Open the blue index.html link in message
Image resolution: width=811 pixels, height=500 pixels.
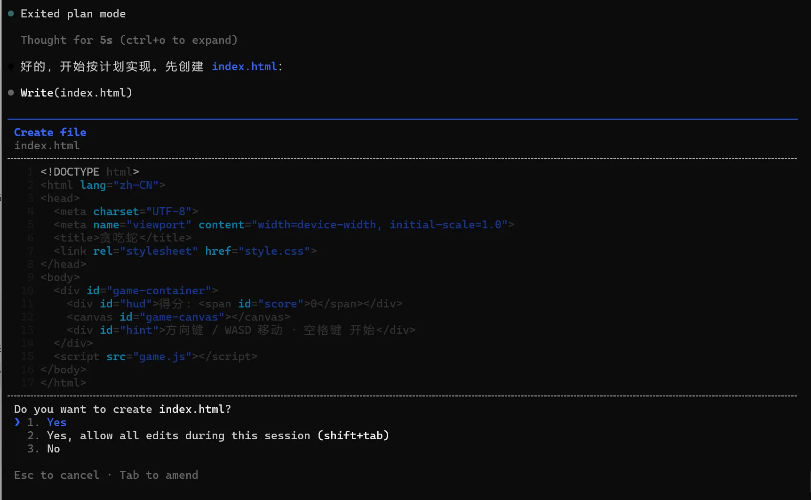244,66
